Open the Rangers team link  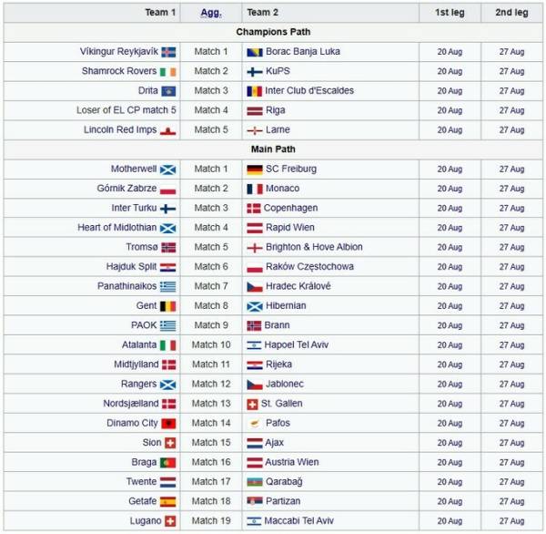(139, 384)
